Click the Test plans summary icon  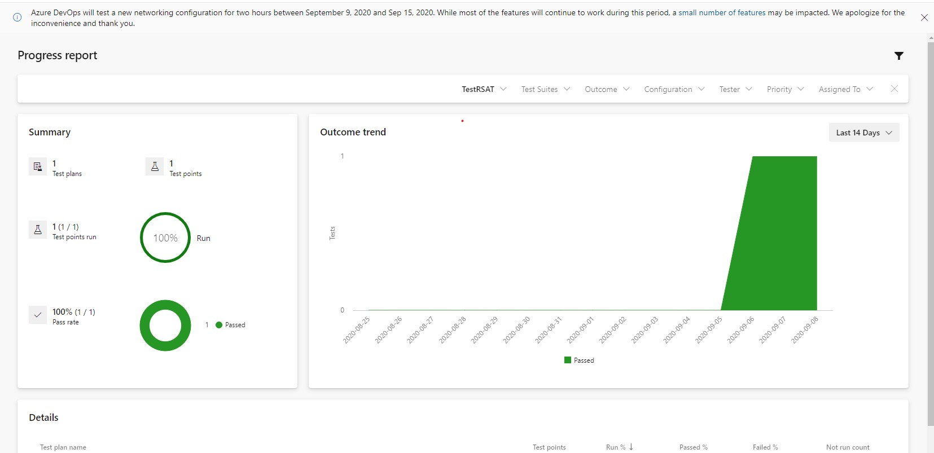pyautogui.click(x=38, y=166)
